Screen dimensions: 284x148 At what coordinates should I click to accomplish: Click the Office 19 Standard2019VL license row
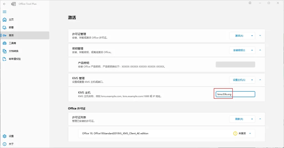click(166, 133)
